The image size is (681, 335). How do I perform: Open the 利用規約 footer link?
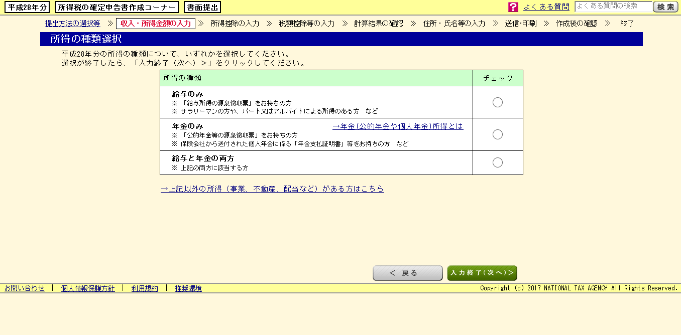tap(145, 288)
